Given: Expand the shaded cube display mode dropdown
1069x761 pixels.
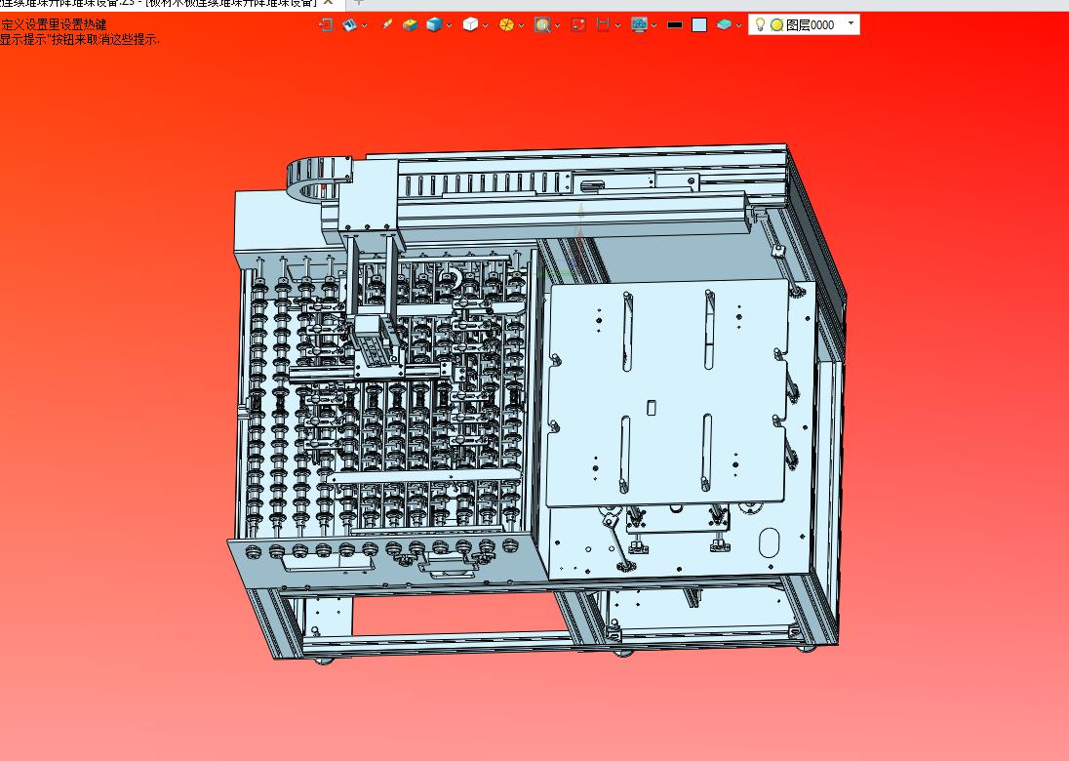Looking at the screenshot, I should point(450,25).
